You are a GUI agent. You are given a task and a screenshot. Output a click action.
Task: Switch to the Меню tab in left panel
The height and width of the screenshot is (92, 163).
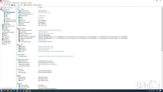tap(2, 7)
